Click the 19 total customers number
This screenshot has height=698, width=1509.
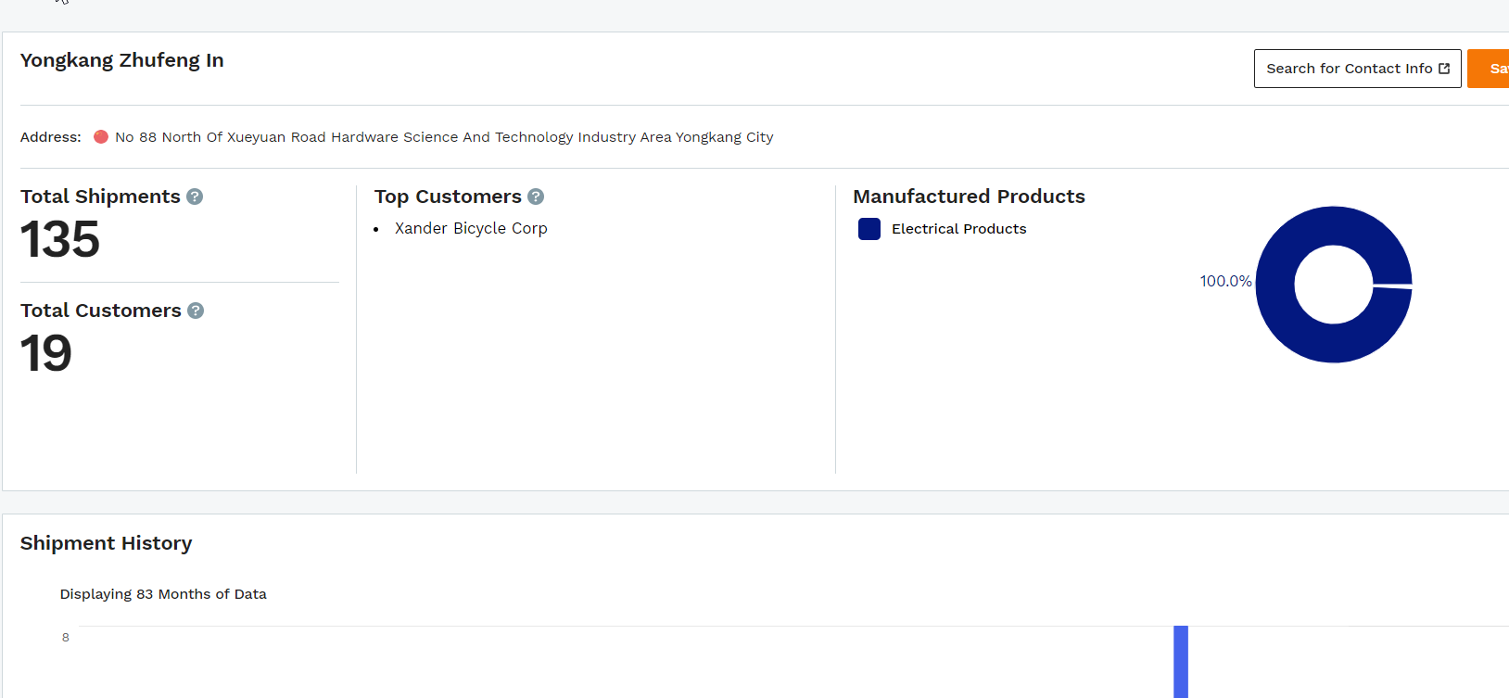tap(46, 353)
